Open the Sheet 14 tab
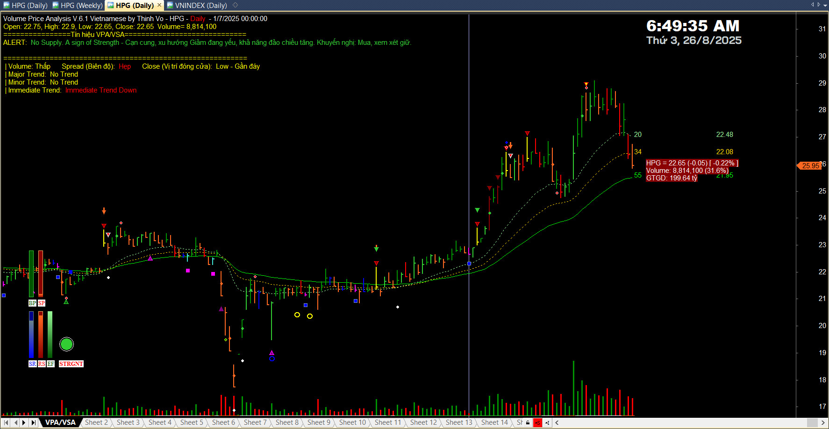829x429 pixels. pos(494,422)
